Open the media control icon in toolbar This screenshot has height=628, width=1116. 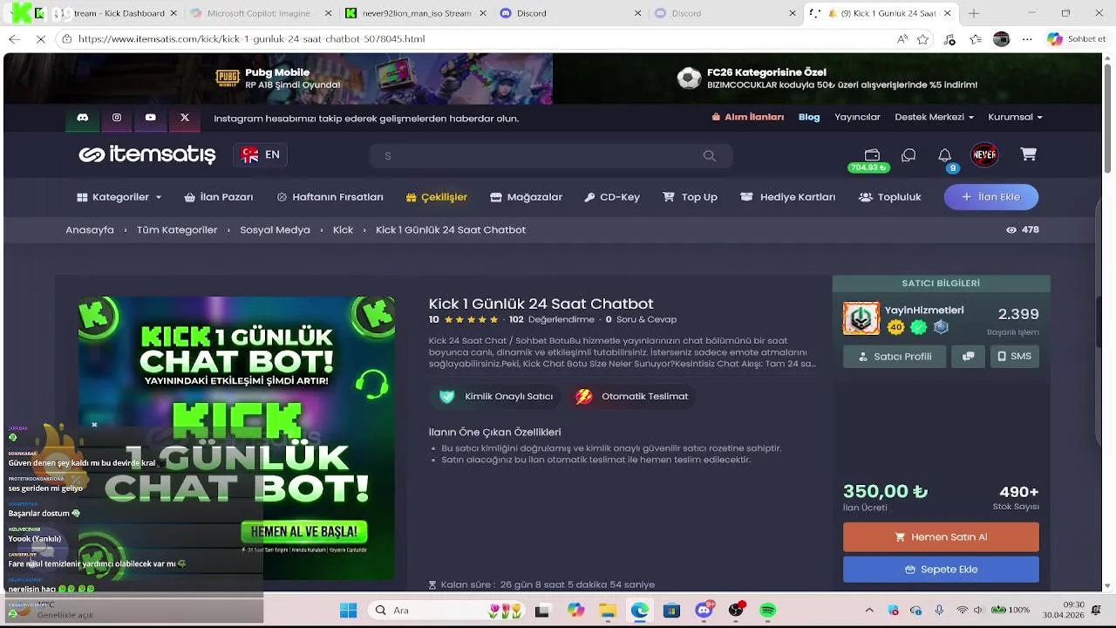point(949,39)
